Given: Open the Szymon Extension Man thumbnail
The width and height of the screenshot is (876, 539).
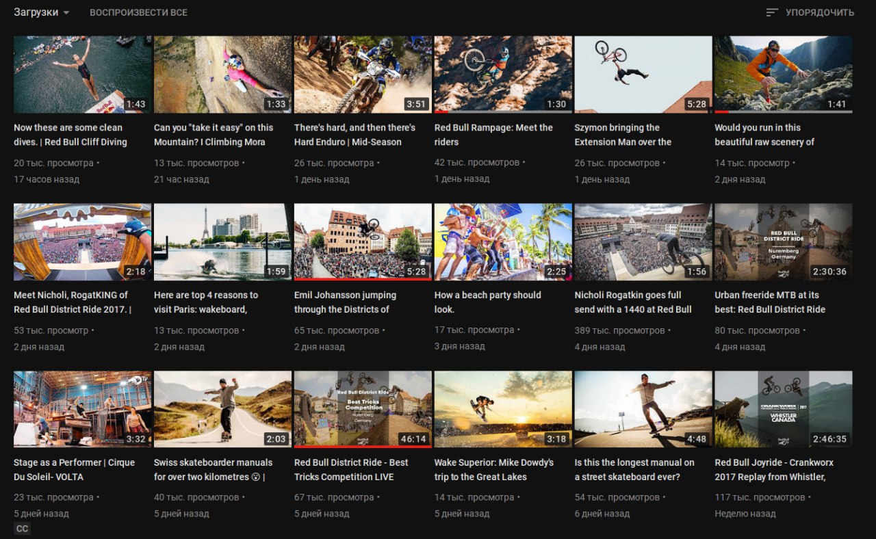Looking at the screenshot, I should tap(643, 75).
